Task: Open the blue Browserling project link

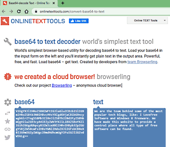Action: [x=62, y=85]
